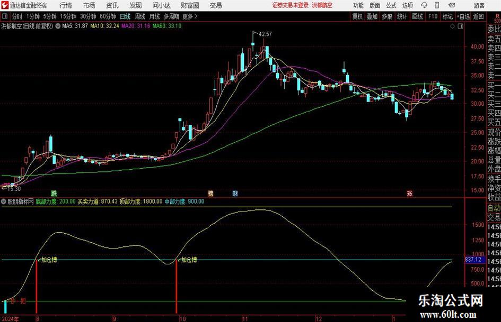Click the 财 event marker below chart

[235, 193]
